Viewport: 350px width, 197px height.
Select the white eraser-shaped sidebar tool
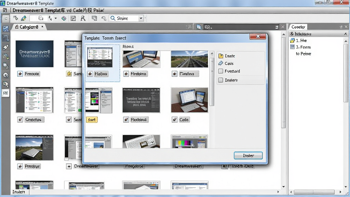point(5,47)
